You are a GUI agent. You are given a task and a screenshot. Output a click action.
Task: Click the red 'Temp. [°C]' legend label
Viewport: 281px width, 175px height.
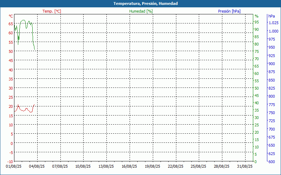coord(52,11)
